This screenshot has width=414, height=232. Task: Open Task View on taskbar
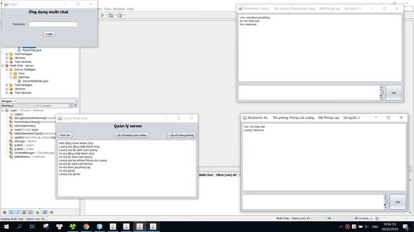[x=32, y=226]
